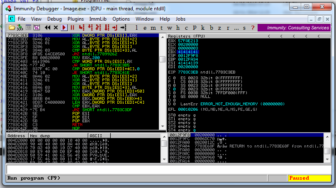
Task: Click disassembly scrollbar down arrow
Action: [x=163, y=126]
